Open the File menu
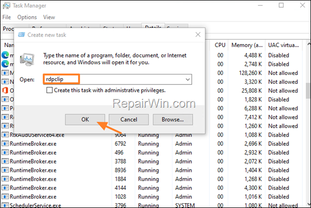This screenshot has width=311, height=208. [7, 17]
